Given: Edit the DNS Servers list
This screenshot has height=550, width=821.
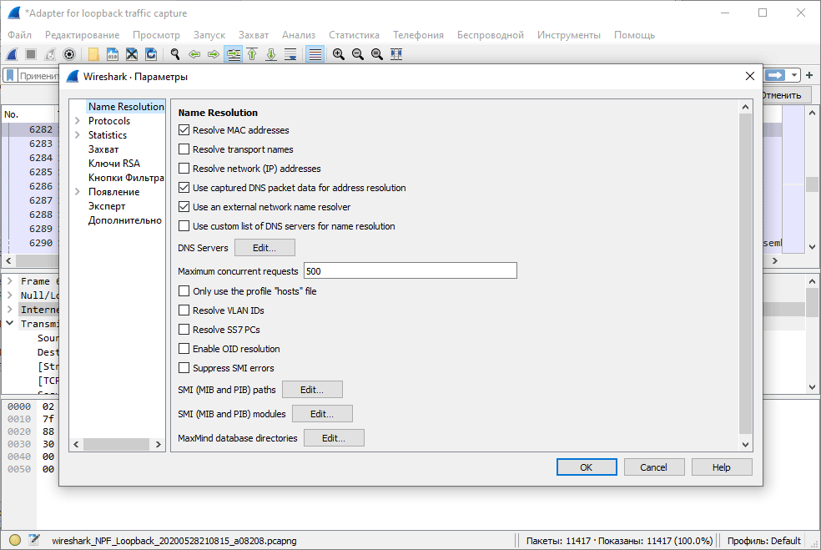Looking at the screenshot, I should [264, 248].
